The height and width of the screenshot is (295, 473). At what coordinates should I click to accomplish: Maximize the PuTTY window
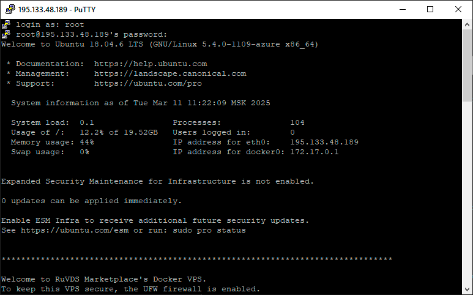pos(430,9)
